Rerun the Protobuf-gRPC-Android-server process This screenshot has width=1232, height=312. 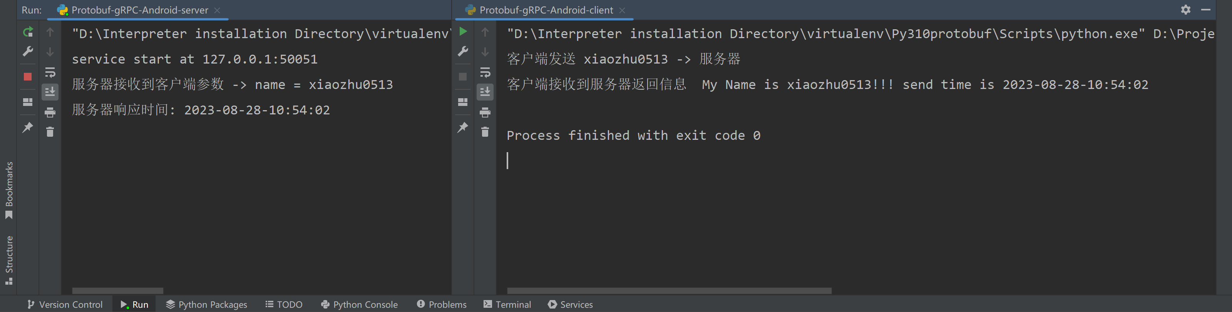[x=28, y=32]
